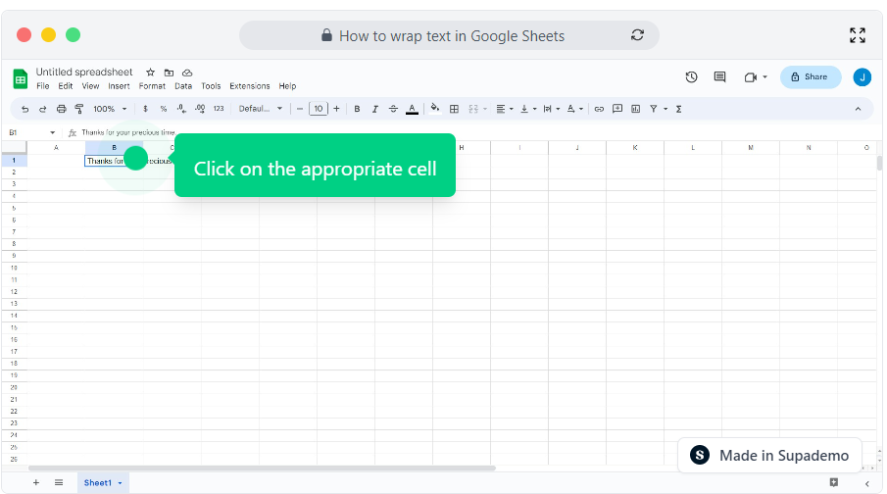The width and height of the screenshot is (887, 494).
Task: Insert a link with chain icon
Action: (x=599, y=109)
